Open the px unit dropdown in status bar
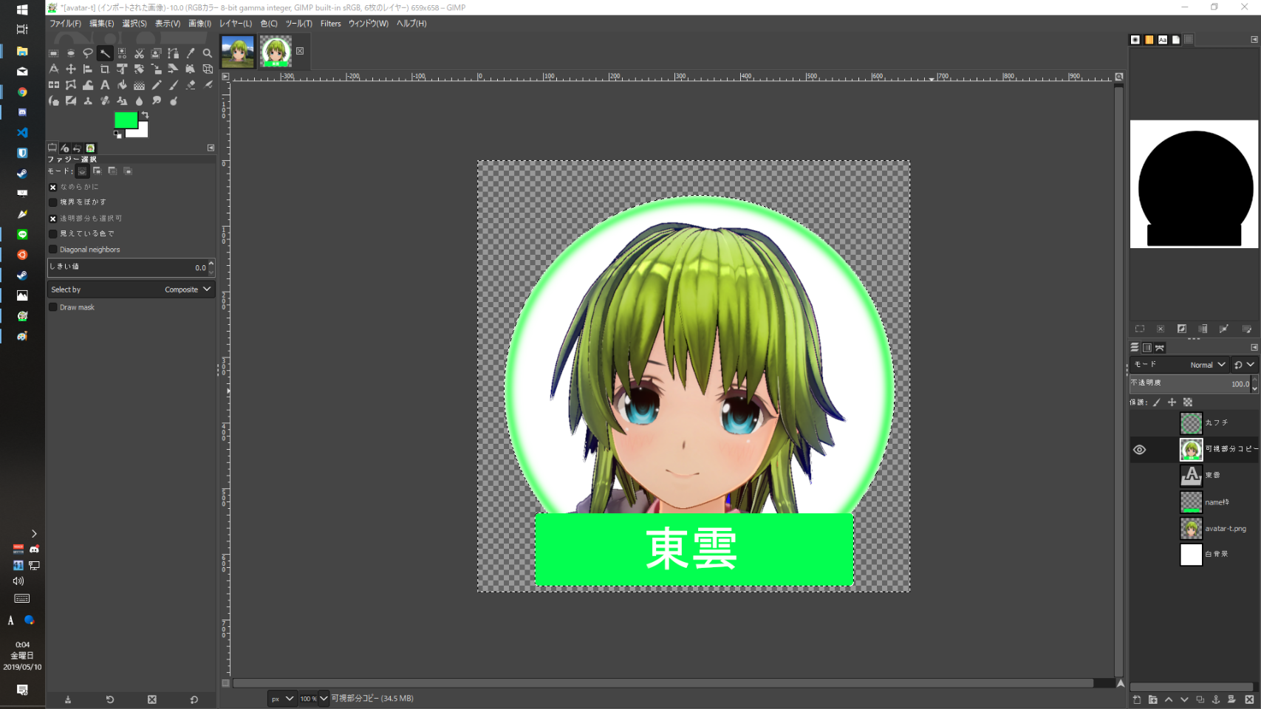This screenshot has width=1261, height=709. coord(281,699)
